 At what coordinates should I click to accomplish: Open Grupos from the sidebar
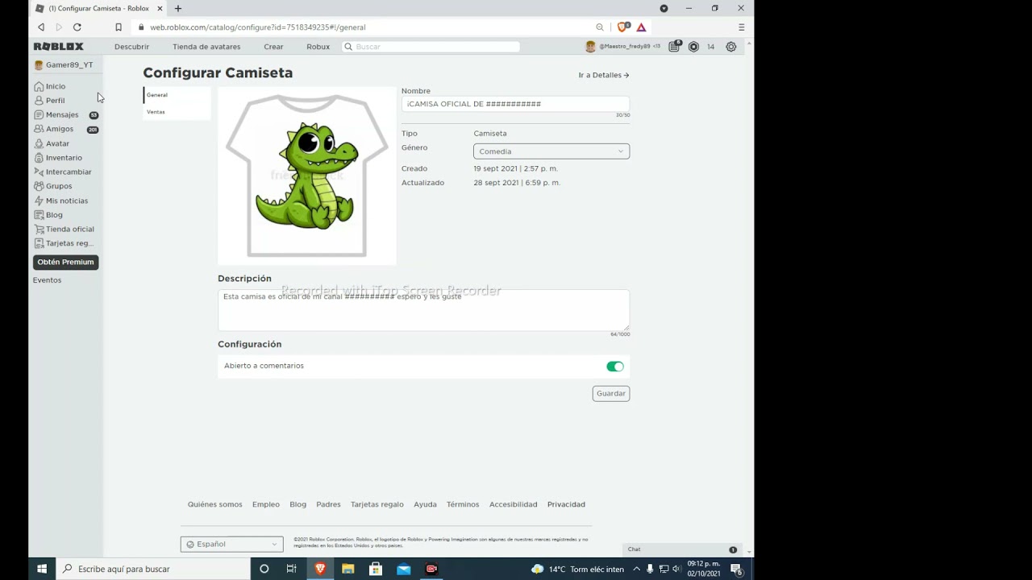(59, 186)
